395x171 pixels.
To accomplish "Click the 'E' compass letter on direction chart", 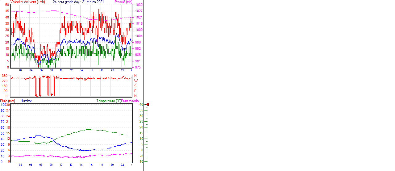I will coord(135,91).
